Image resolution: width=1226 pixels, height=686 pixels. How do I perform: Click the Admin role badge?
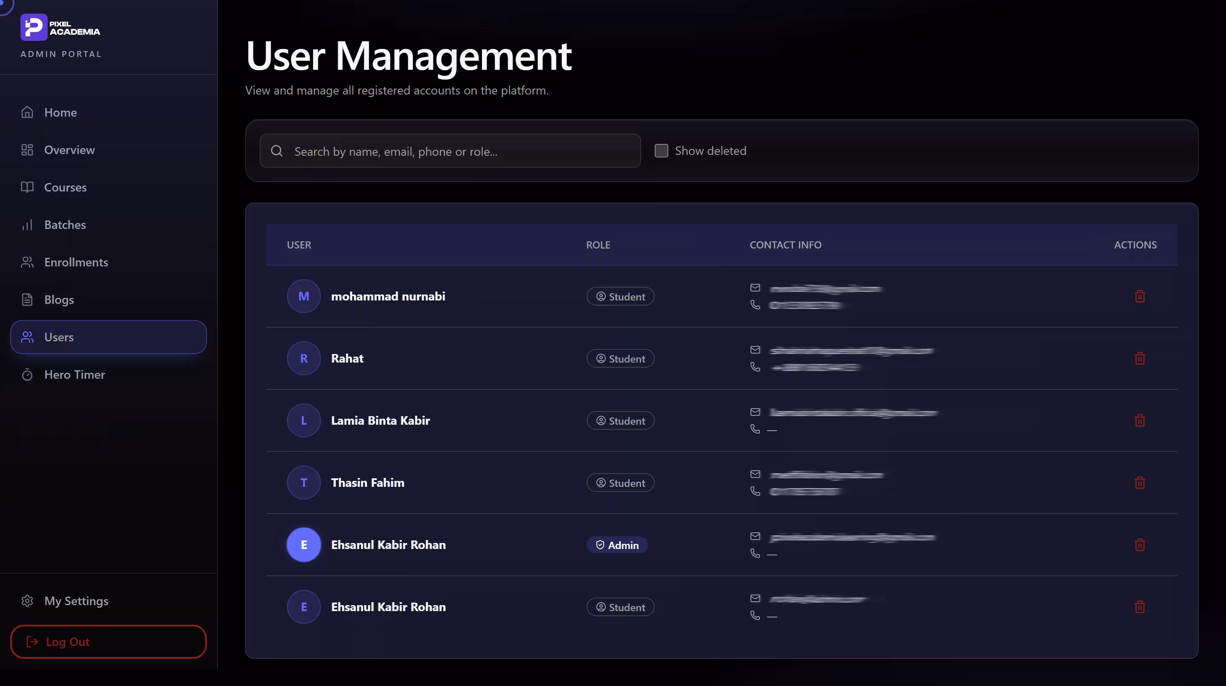617,545
